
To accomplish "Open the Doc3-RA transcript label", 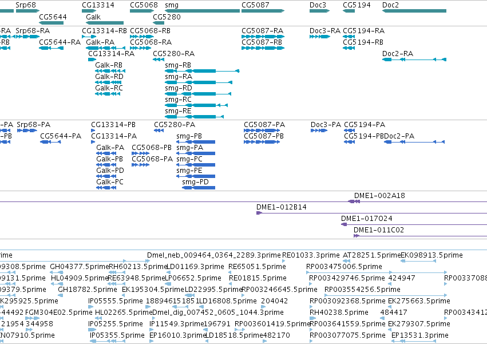I will pyautogui.click(x=325, y=31).
